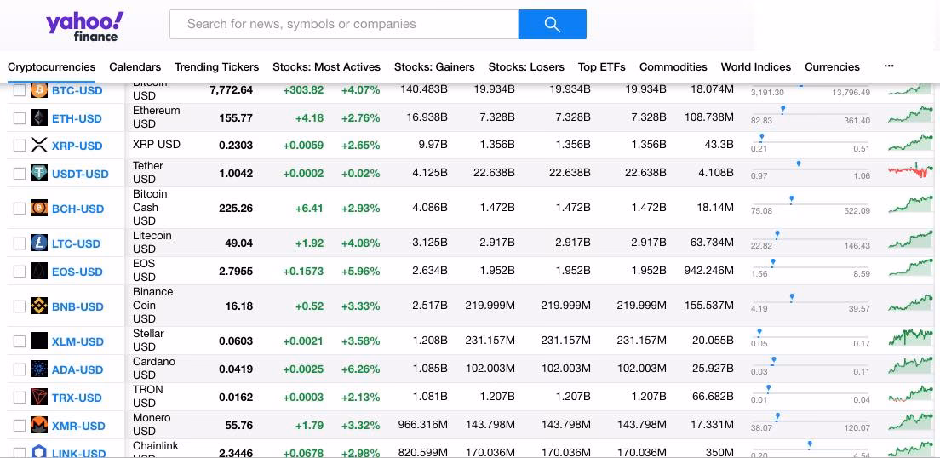Open the XRP-USD symbol link
This screenshot has height=458, width=940.
(77, 146)
